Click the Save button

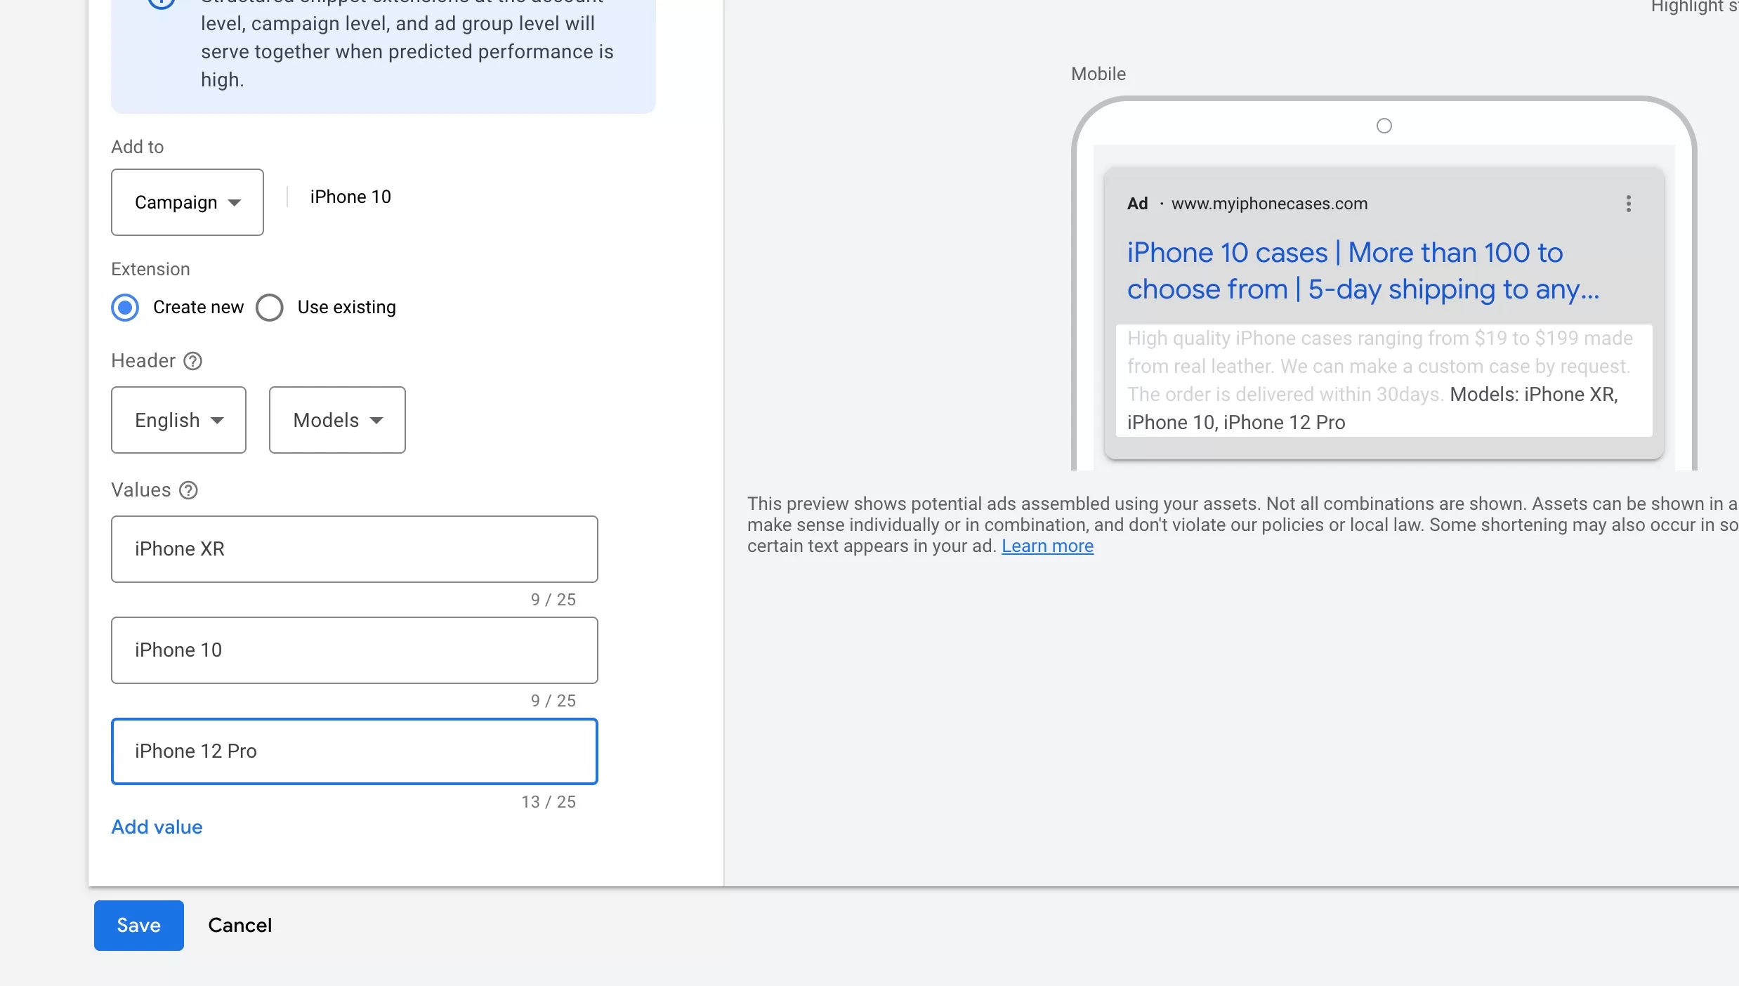point(139,926)
